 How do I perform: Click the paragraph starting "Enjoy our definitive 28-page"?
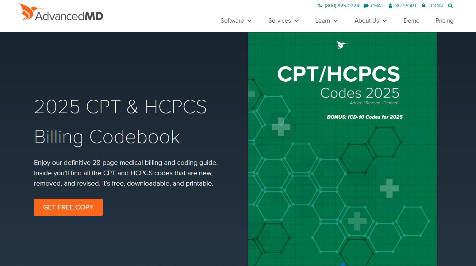click(x=126, y=173)
